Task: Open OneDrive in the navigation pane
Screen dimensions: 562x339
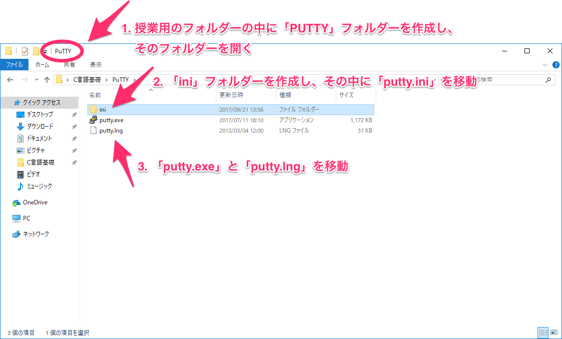Action: (35, 202)
